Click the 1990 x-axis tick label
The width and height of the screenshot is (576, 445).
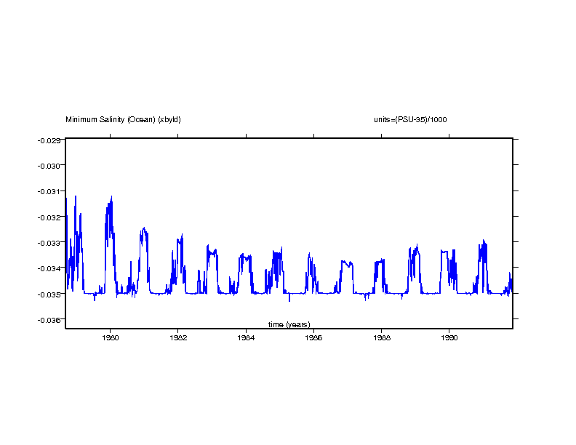click(449, 337)
